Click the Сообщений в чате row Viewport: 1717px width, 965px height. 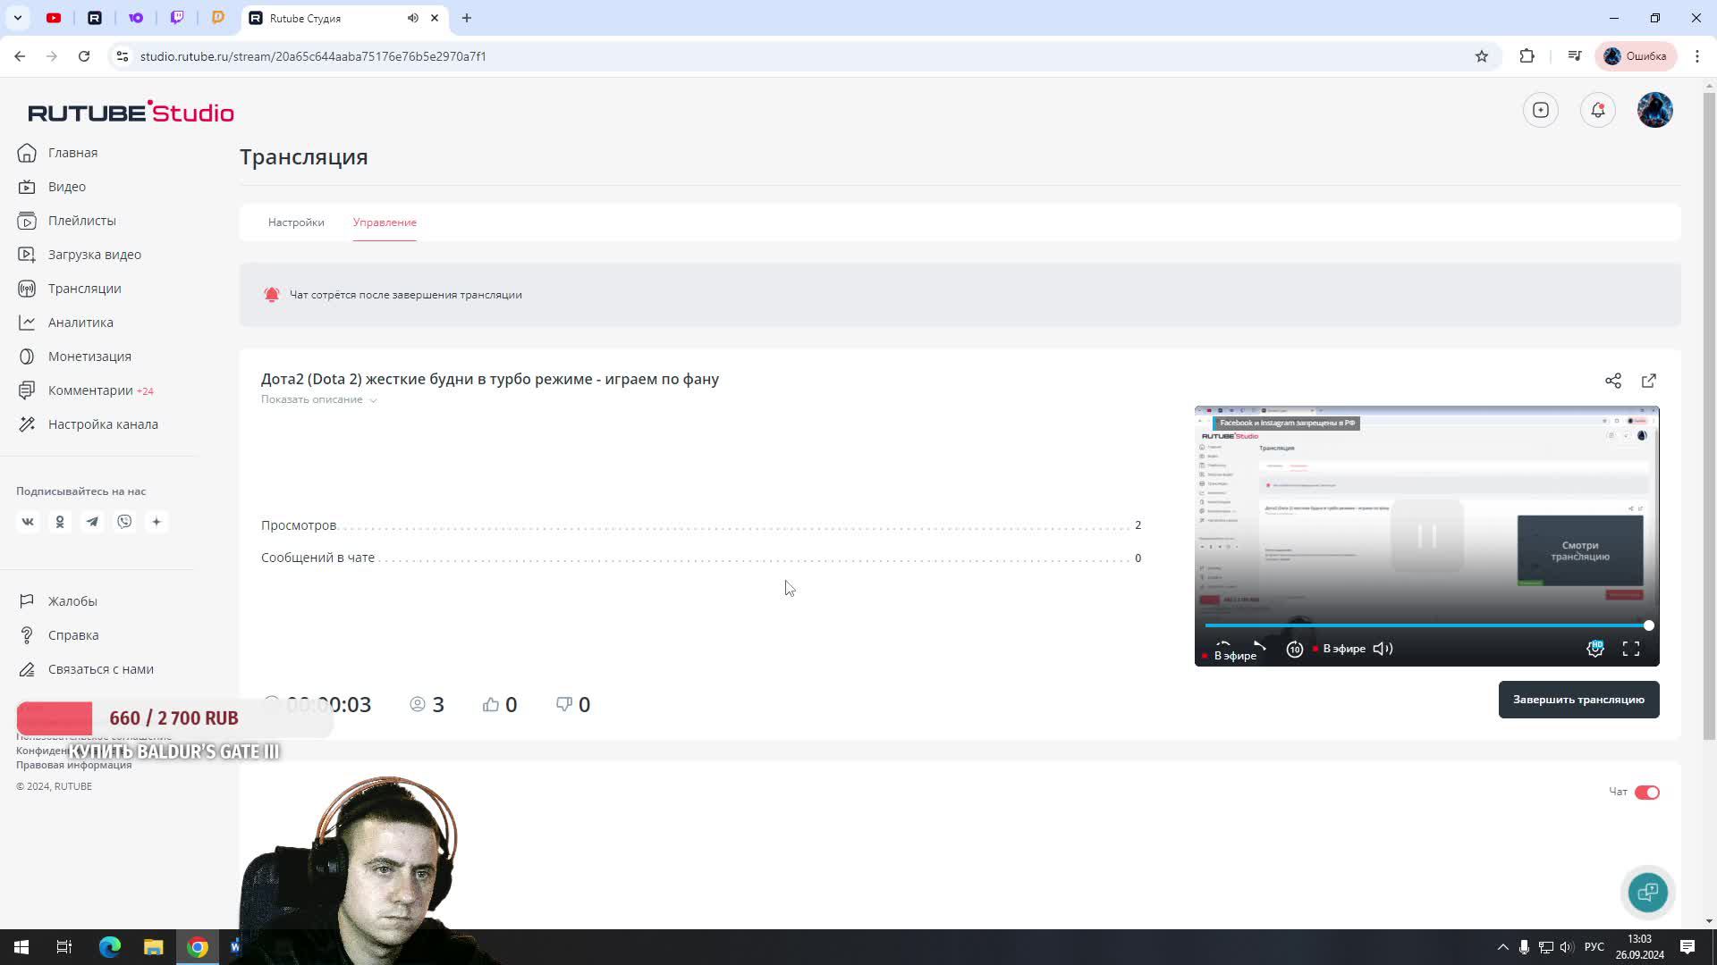tap(700, 558)
